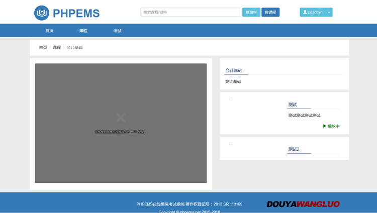Click the X error icon in video player
377x213 pixels.
(x=121, y=118)
